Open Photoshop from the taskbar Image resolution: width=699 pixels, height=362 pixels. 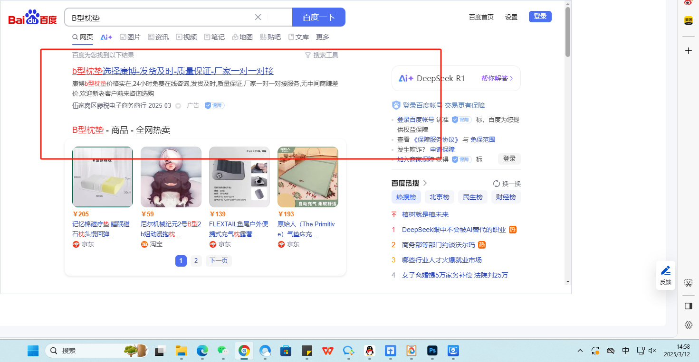click(x=432, y=351)
